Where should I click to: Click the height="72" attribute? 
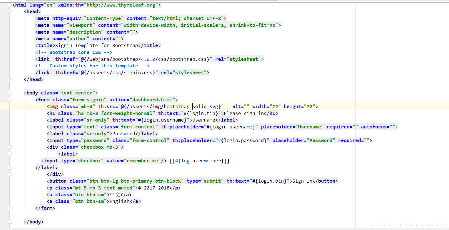click(300, 106)
